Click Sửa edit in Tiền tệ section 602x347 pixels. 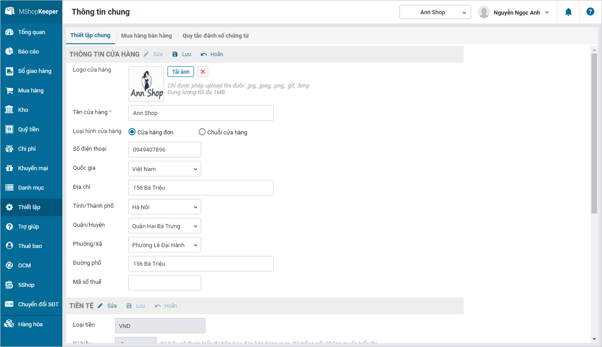click(x=107, y=306)
